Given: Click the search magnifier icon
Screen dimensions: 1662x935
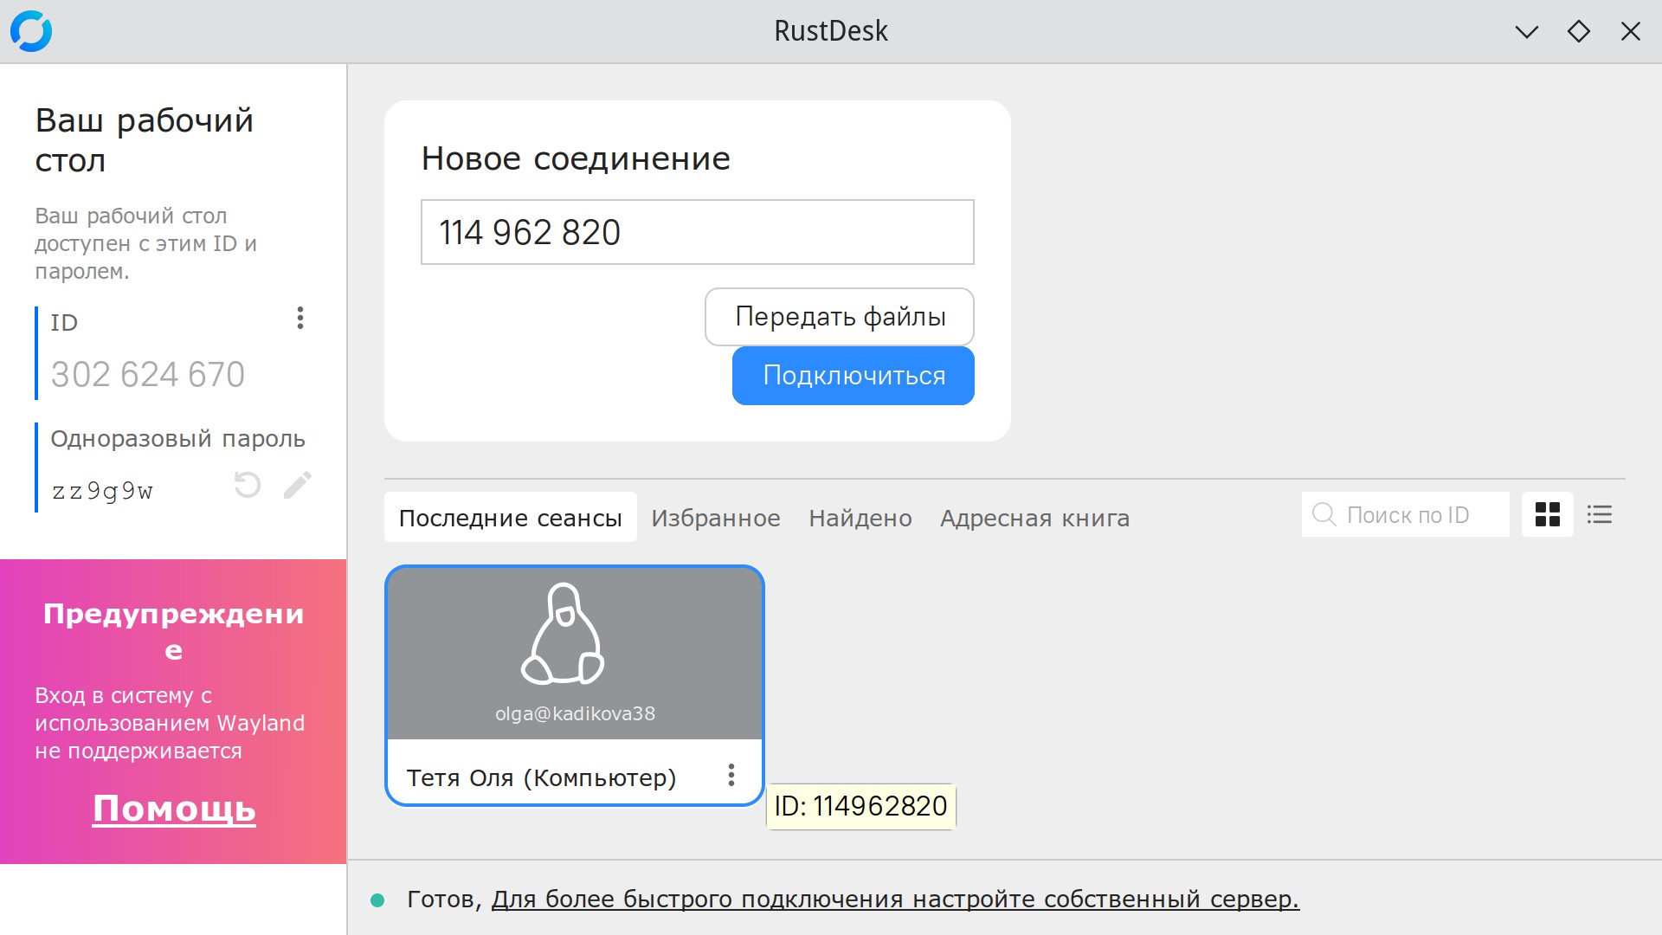Looking at the screenshot, I should pyautogui.click(x=1324, y=514).
